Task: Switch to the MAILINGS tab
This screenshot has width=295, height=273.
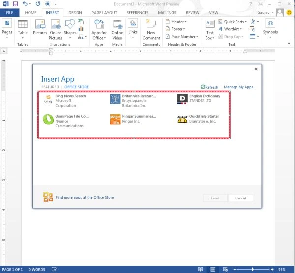Action: [167, 13]
